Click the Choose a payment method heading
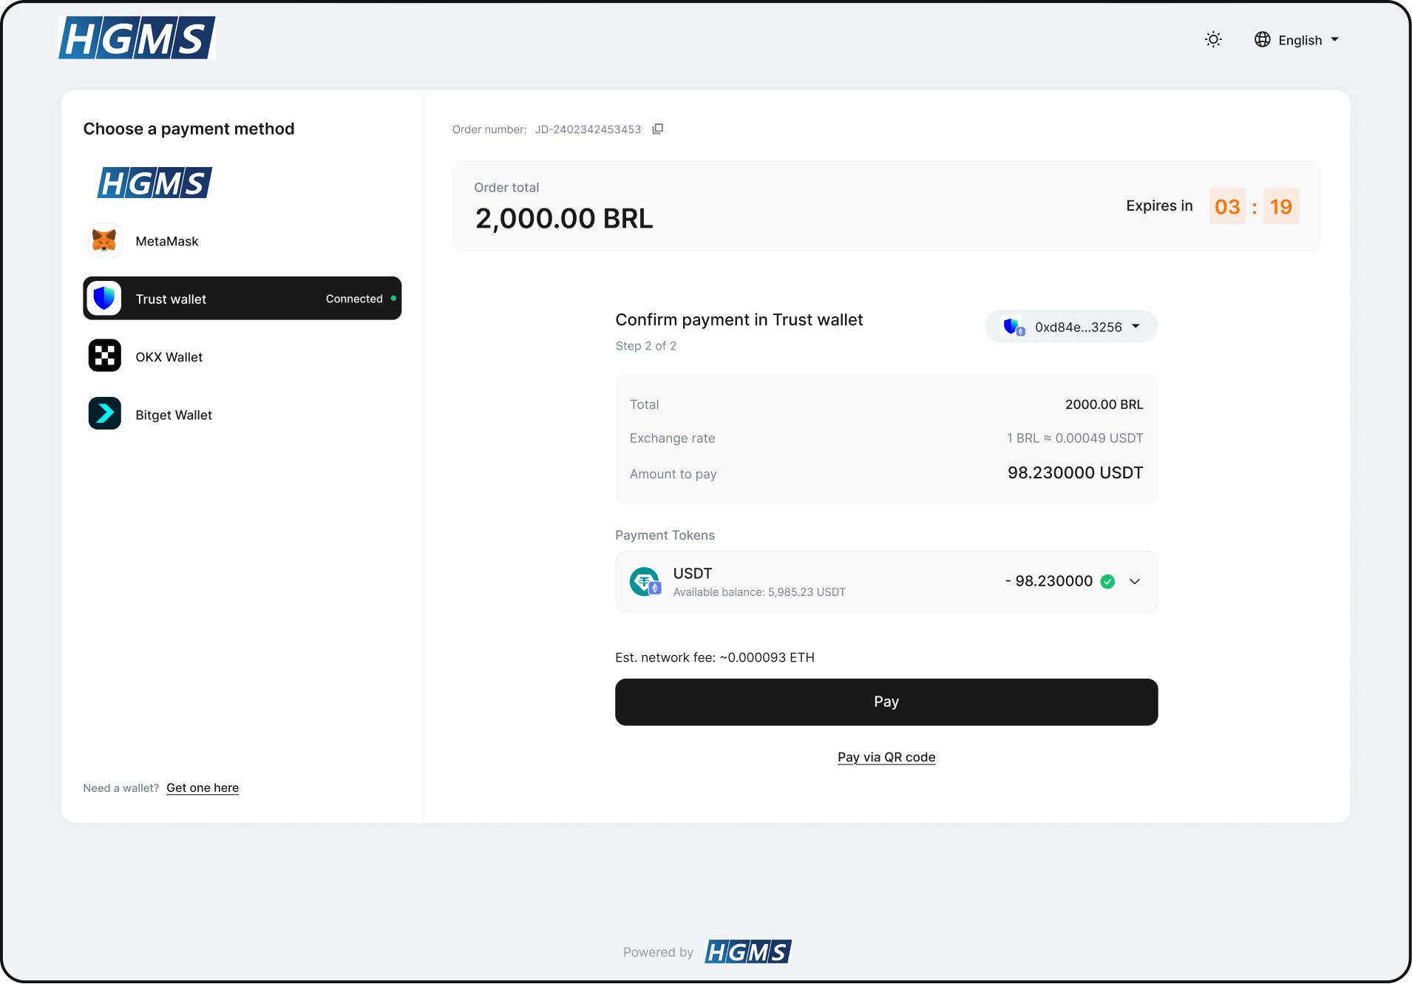 (x=189, y=129)
